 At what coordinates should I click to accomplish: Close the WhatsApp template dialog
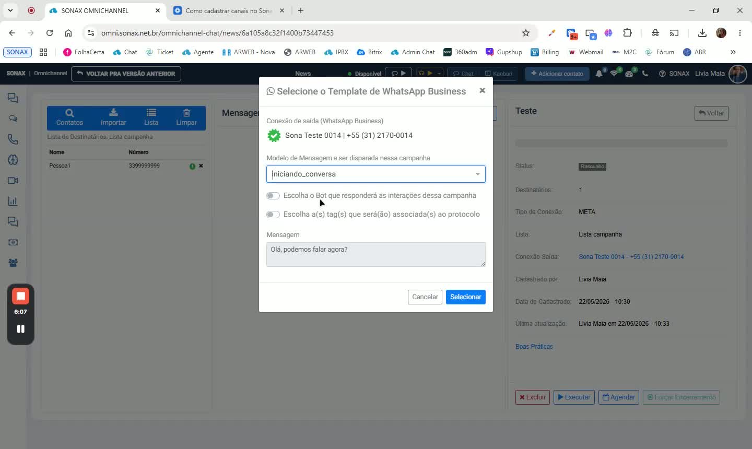pyautogui.click(x=482, y=90)
